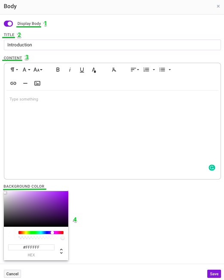Close the Body dialog with the X
This screenshot has height=280, width=224.
(x=218, y=6)
